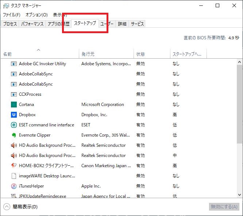
Task: Click なし impact in iTunesHelper row
Action: pos(176,186)
